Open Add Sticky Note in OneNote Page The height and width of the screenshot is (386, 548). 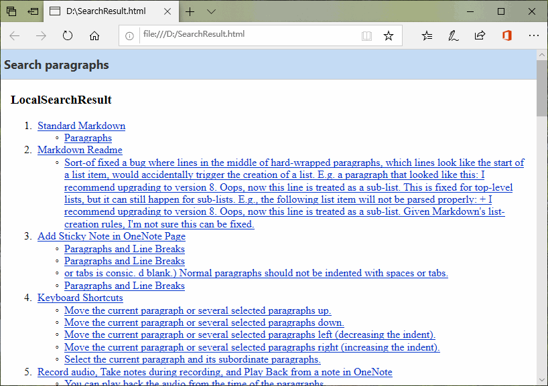coord(111,236)
